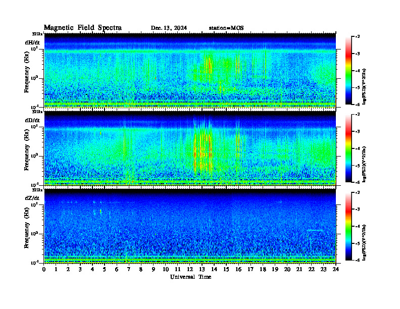400x309 pixels.
Task: Select the date text "Dec. 13, 2024"
Action: pos(169,28)
